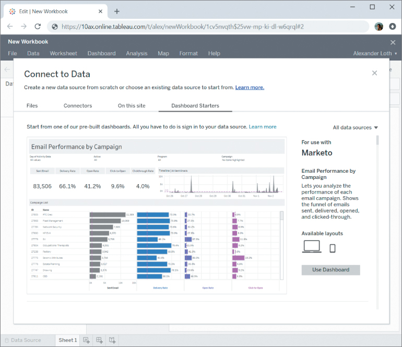Click the blue Learn more link

tap(263, 127)
